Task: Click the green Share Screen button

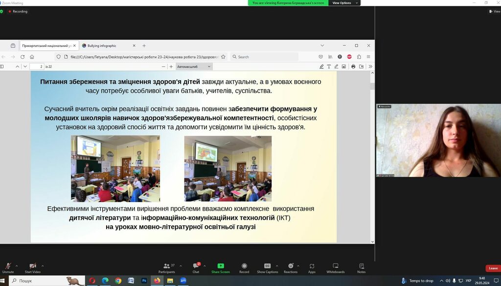Action: [x=221, y=267]
